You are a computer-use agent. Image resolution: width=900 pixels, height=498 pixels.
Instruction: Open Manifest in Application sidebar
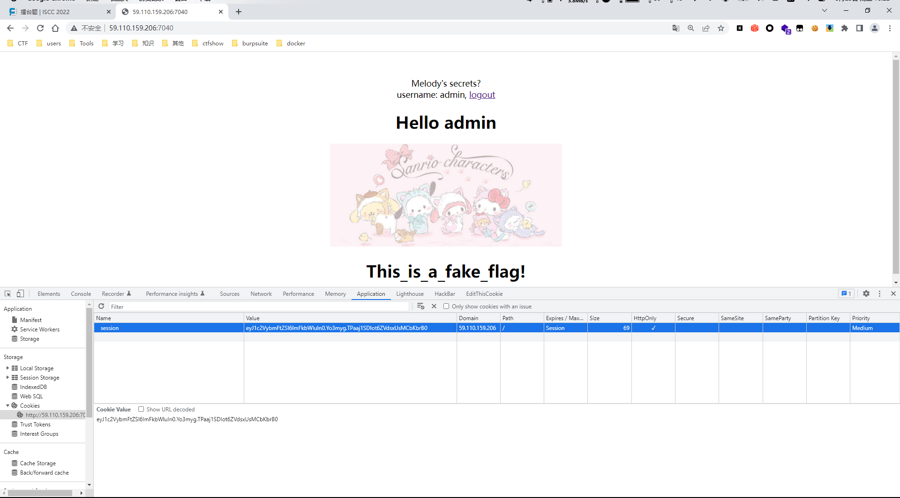click(x=31, y=320)
